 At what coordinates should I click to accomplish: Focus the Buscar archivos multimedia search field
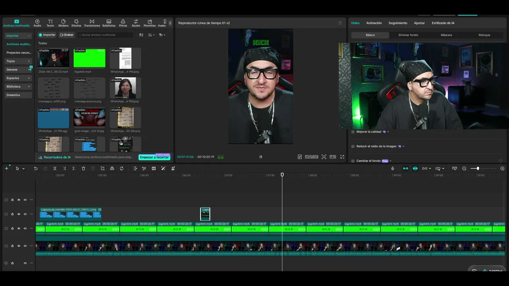coord(105,35)
